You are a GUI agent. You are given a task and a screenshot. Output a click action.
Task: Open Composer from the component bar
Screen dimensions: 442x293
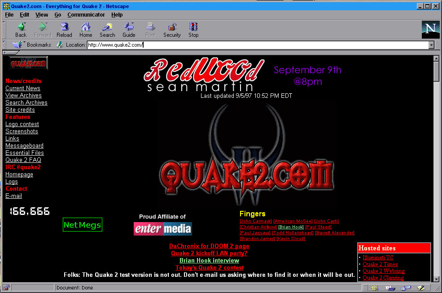[x=421, y=288]
